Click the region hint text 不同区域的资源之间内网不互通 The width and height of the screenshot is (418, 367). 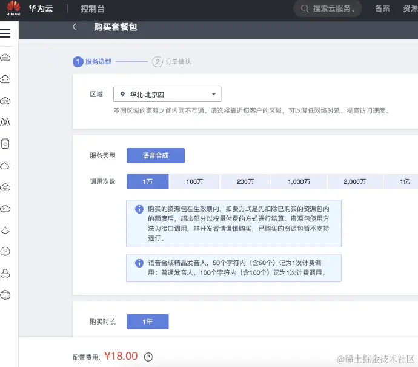pyautogui.click(x=159, y=110)
